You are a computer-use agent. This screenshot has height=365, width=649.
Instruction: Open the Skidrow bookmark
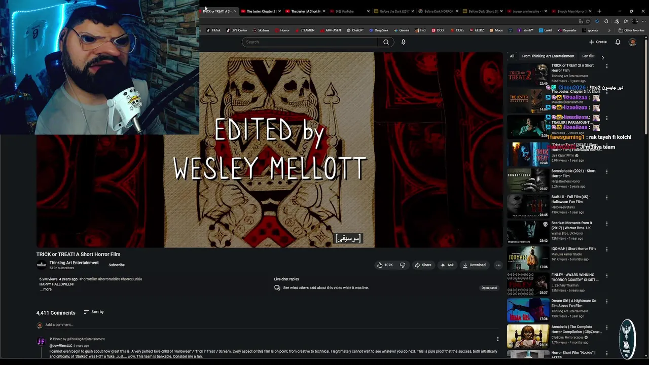[x=261, y=30]
